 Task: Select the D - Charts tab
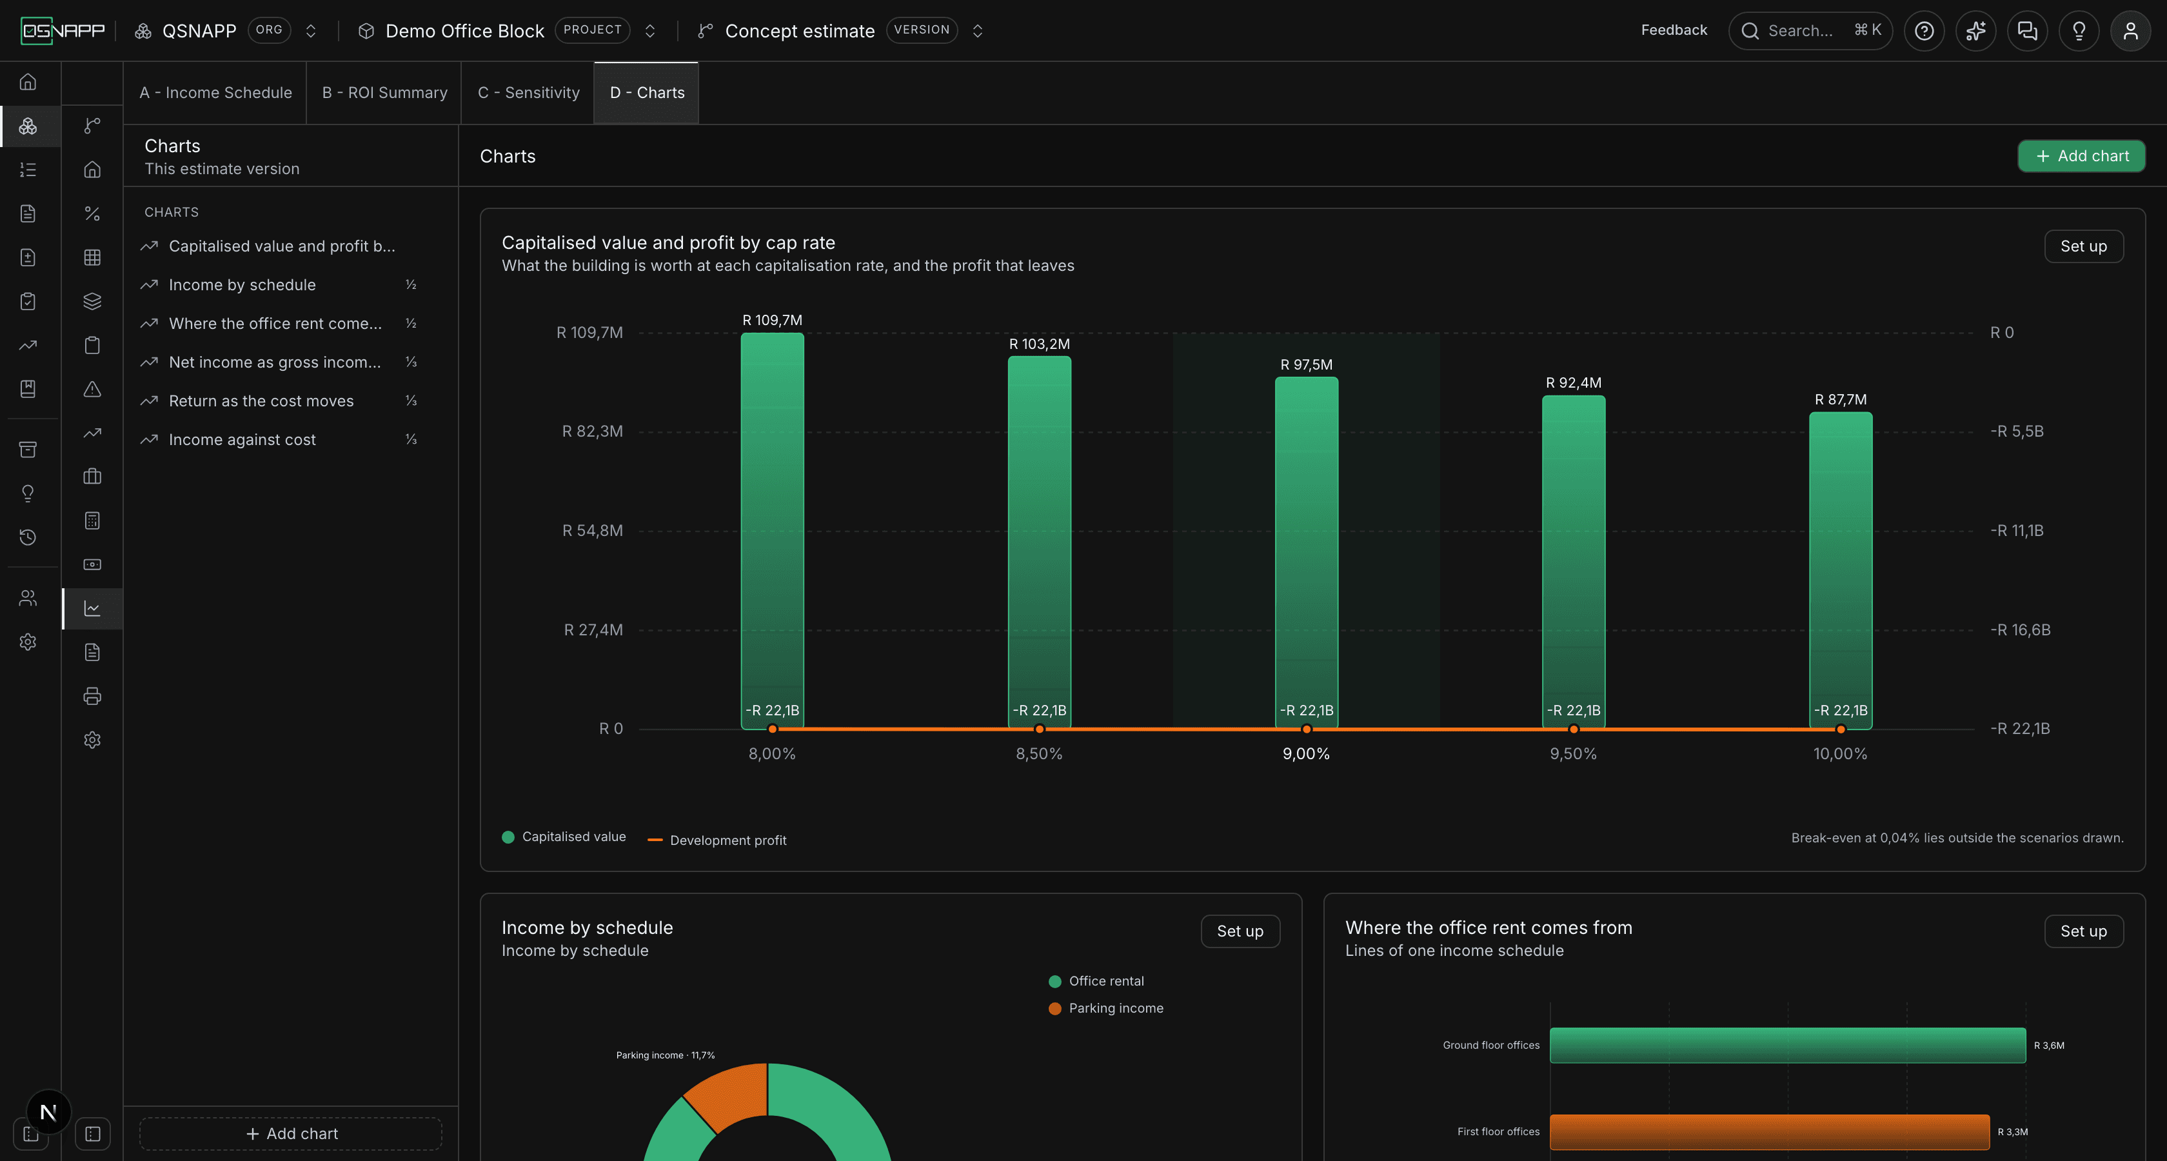[x=647, y=92]
